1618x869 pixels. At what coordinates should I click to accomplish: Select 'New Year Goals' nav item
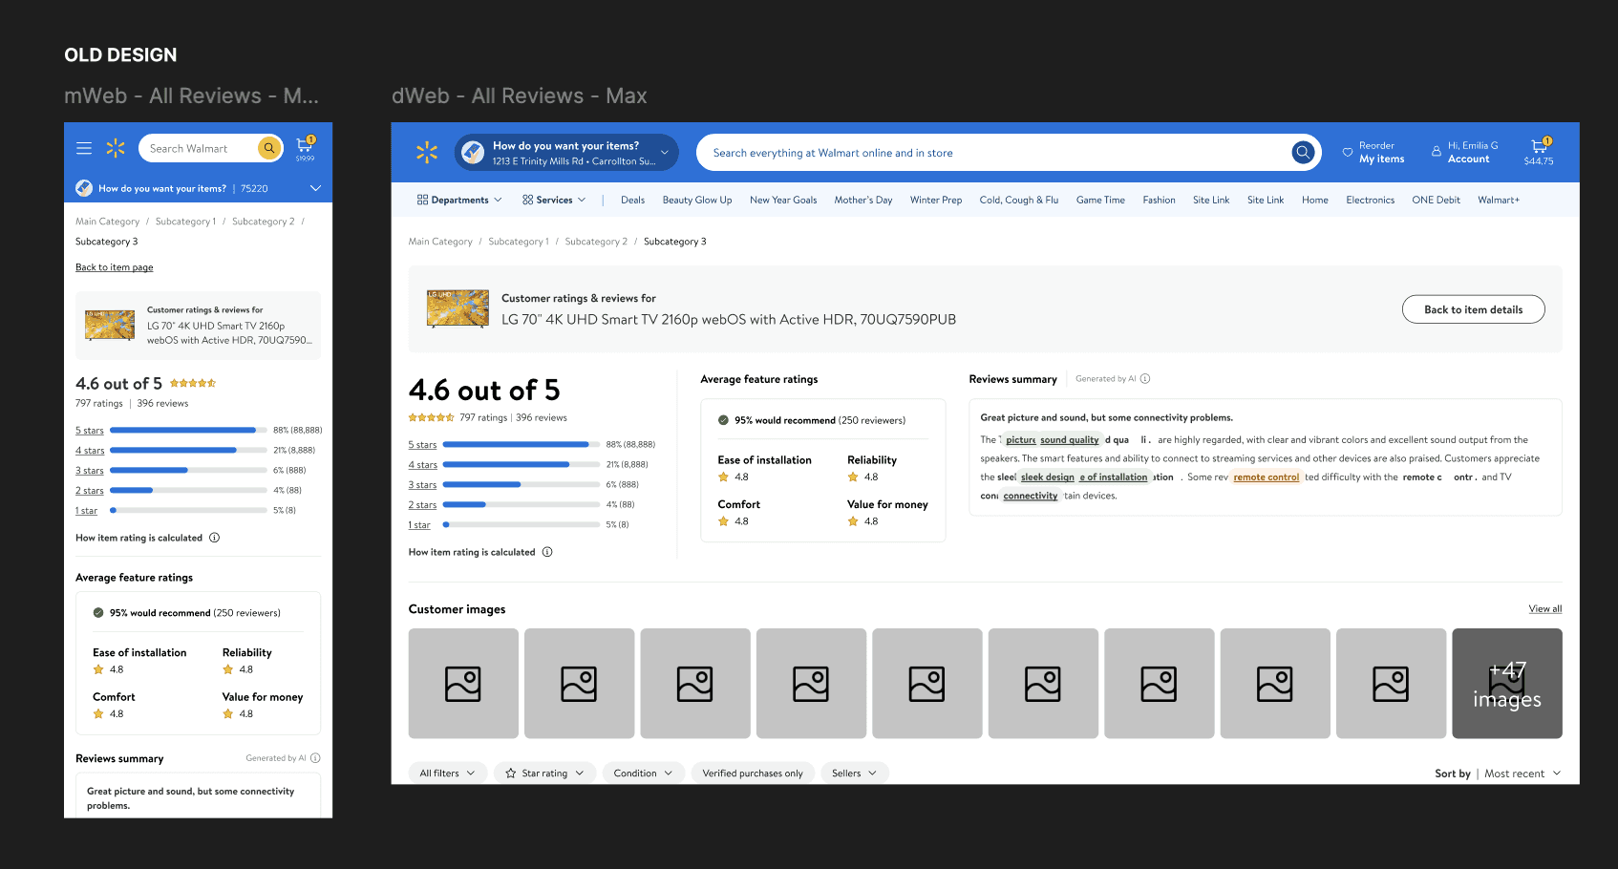tap(783, 200)
